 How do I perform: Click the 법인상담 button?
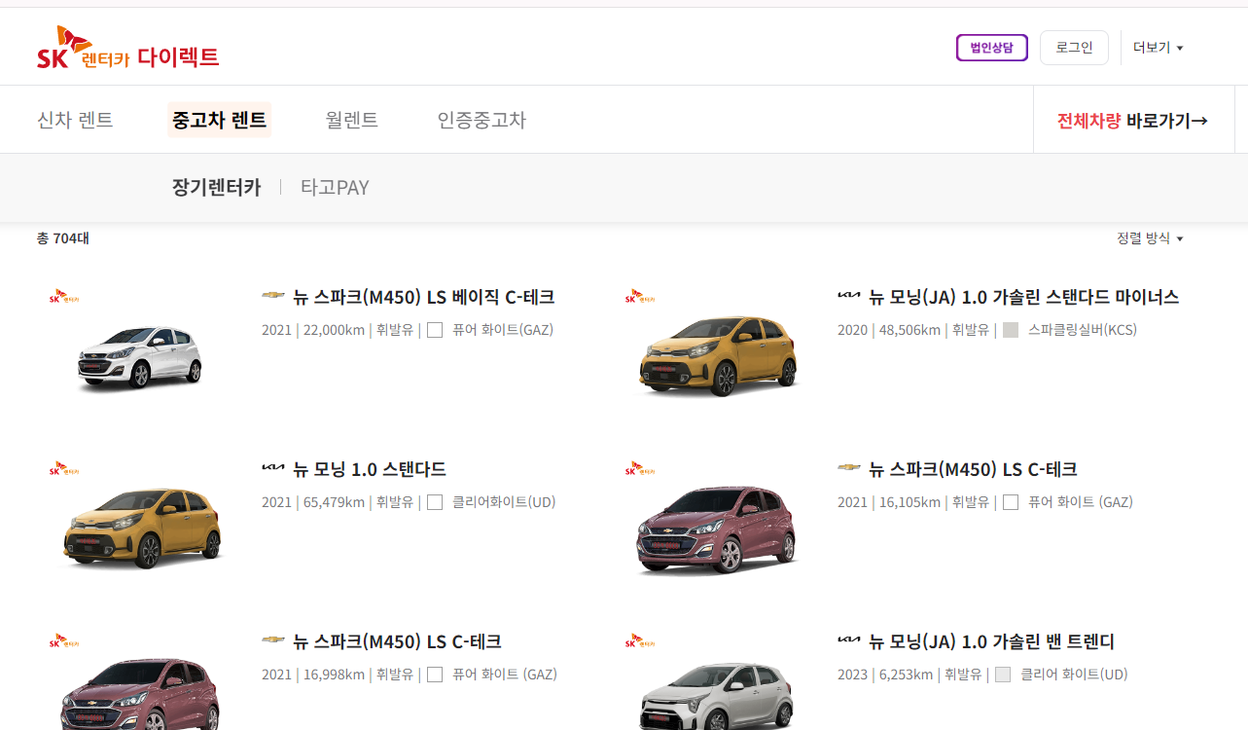992,48
